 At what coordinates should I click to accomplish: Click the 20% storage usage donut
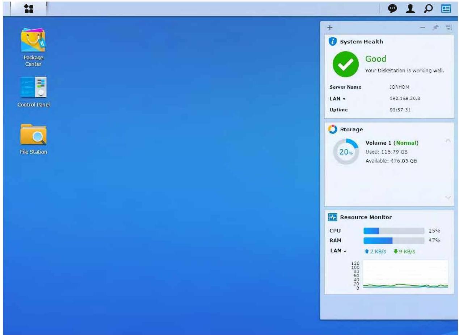pos(345,152)
